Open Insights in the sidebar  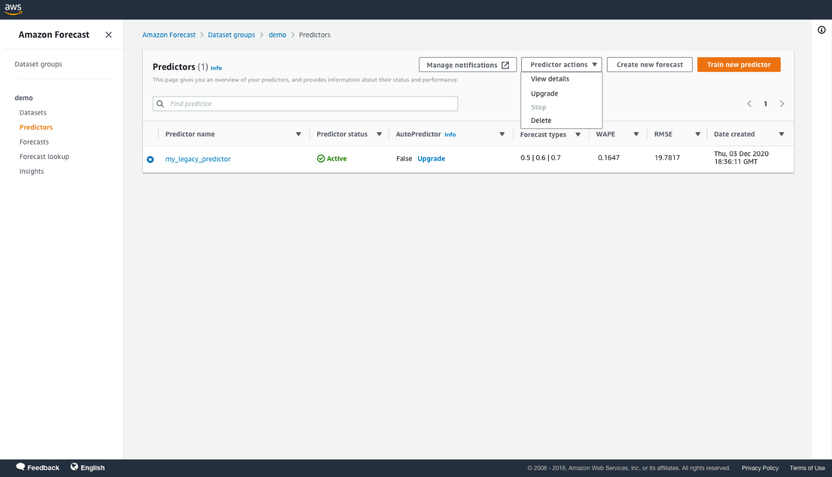point(31,172)
